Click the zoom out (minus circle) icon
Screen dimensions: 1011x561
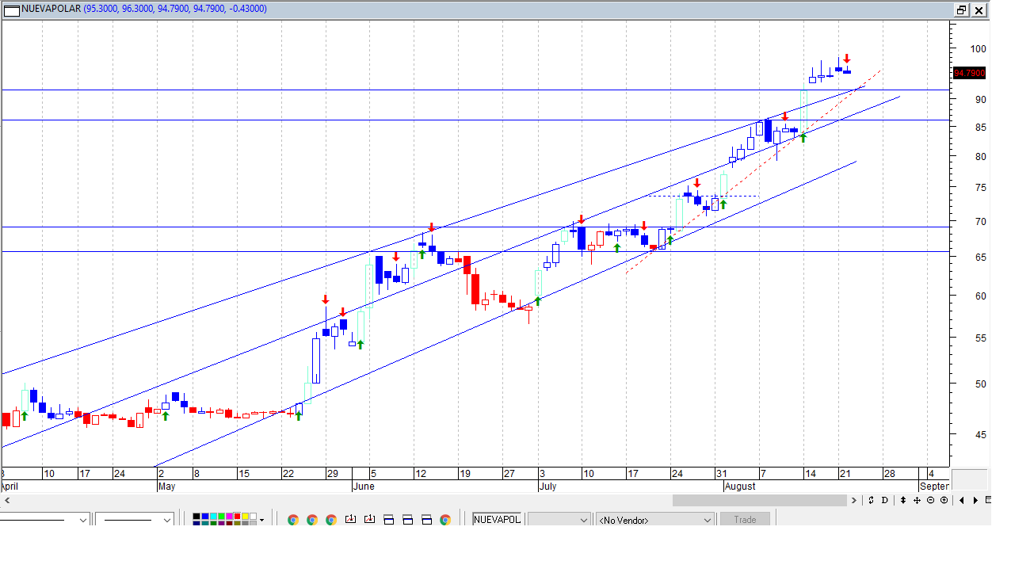click(x=931, y=500)
